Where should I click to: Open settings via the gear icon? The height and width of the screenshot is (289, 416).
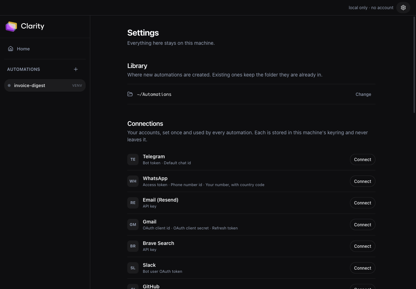(403, 8)
